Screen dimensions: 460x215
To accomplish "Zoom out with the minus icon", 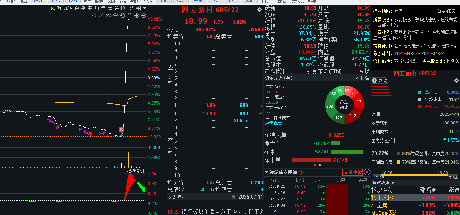I will coord(144,15).
